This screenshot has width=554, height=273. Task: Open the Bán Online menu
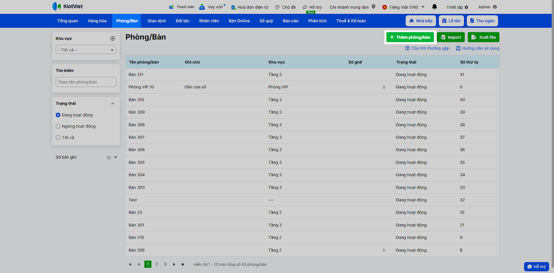(x=239, y=21)
